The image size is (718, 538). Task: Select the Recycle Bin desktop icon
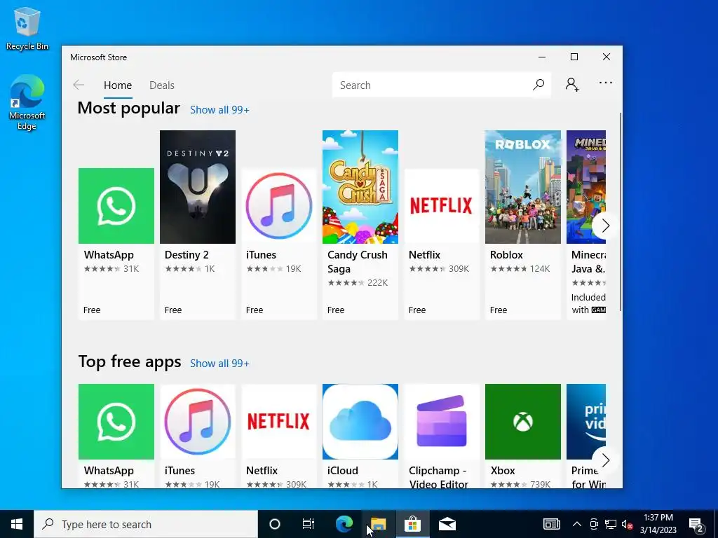click(27, 29)
